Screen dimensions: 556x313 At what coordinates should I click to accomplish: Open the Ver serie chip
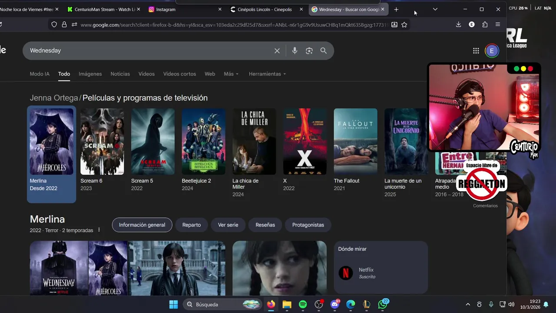(228, 225)
